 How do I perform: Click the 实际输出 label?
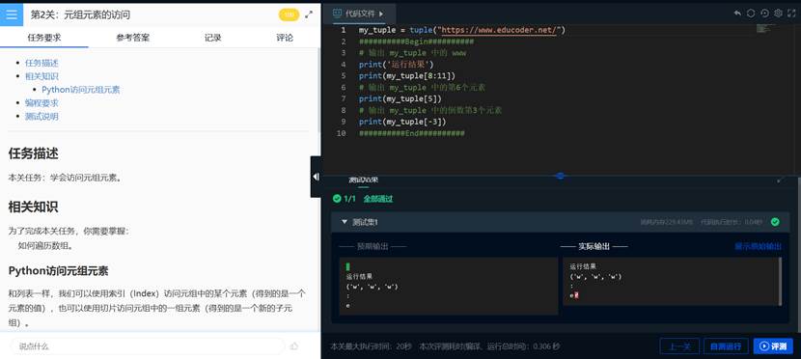tap(594, 246)
